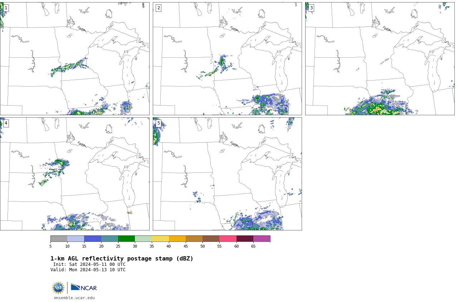Click the yellow 35-40 dBZ swatch
458x302 pixels.
(160, 239)
